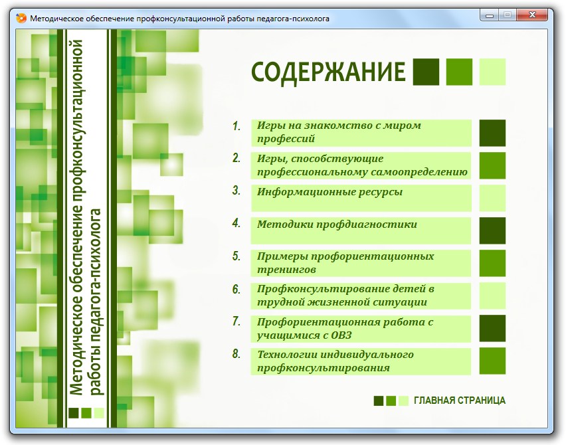Image resolution: width=566 pixels, height=445 pixels.
Task: Open Профконсультирование детей в трудной жизненной ситуации
Action: 361,296
